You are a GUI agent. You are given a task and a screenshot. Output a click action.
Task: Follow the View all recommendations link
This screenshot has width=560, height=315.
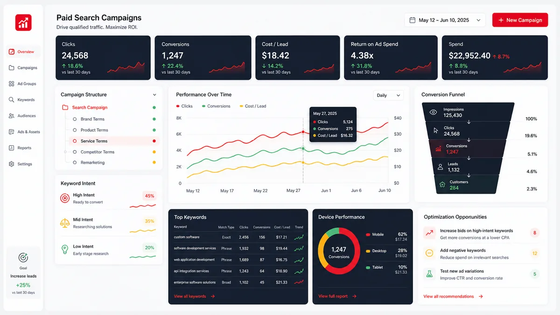coord(453,296)
